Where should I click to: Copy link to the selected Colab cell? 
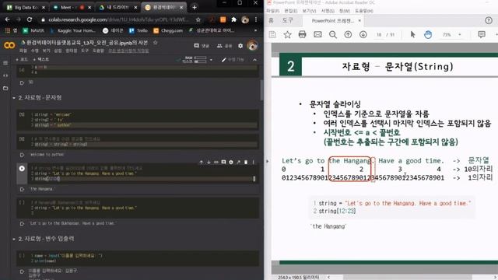(216, 163)
